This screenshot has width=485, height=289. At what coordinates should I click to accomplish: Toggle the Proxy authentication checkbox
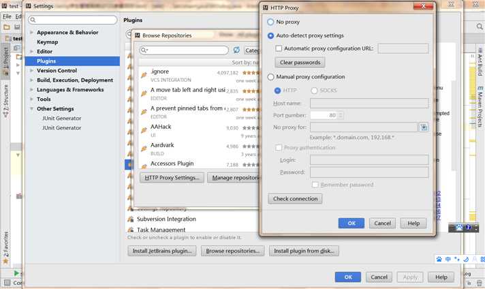[279, 148]
